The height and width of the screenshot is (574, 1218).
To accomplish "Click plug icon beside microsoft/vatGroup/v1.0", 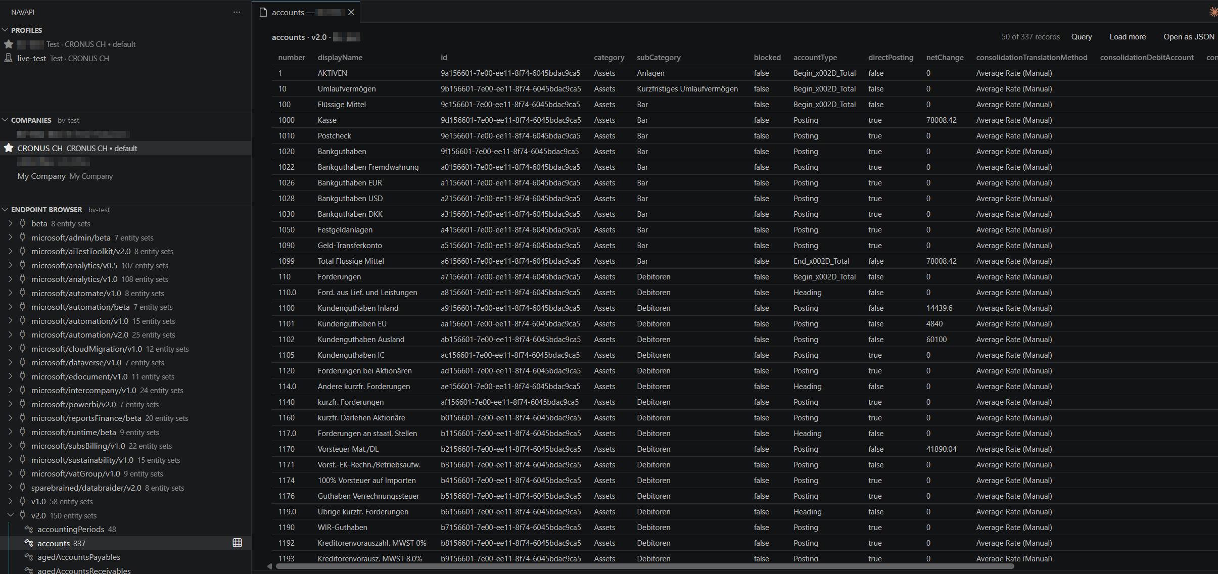I will click(22, 473).
